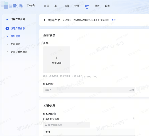Select the 填写产品信息 step

tap(18, 28)
